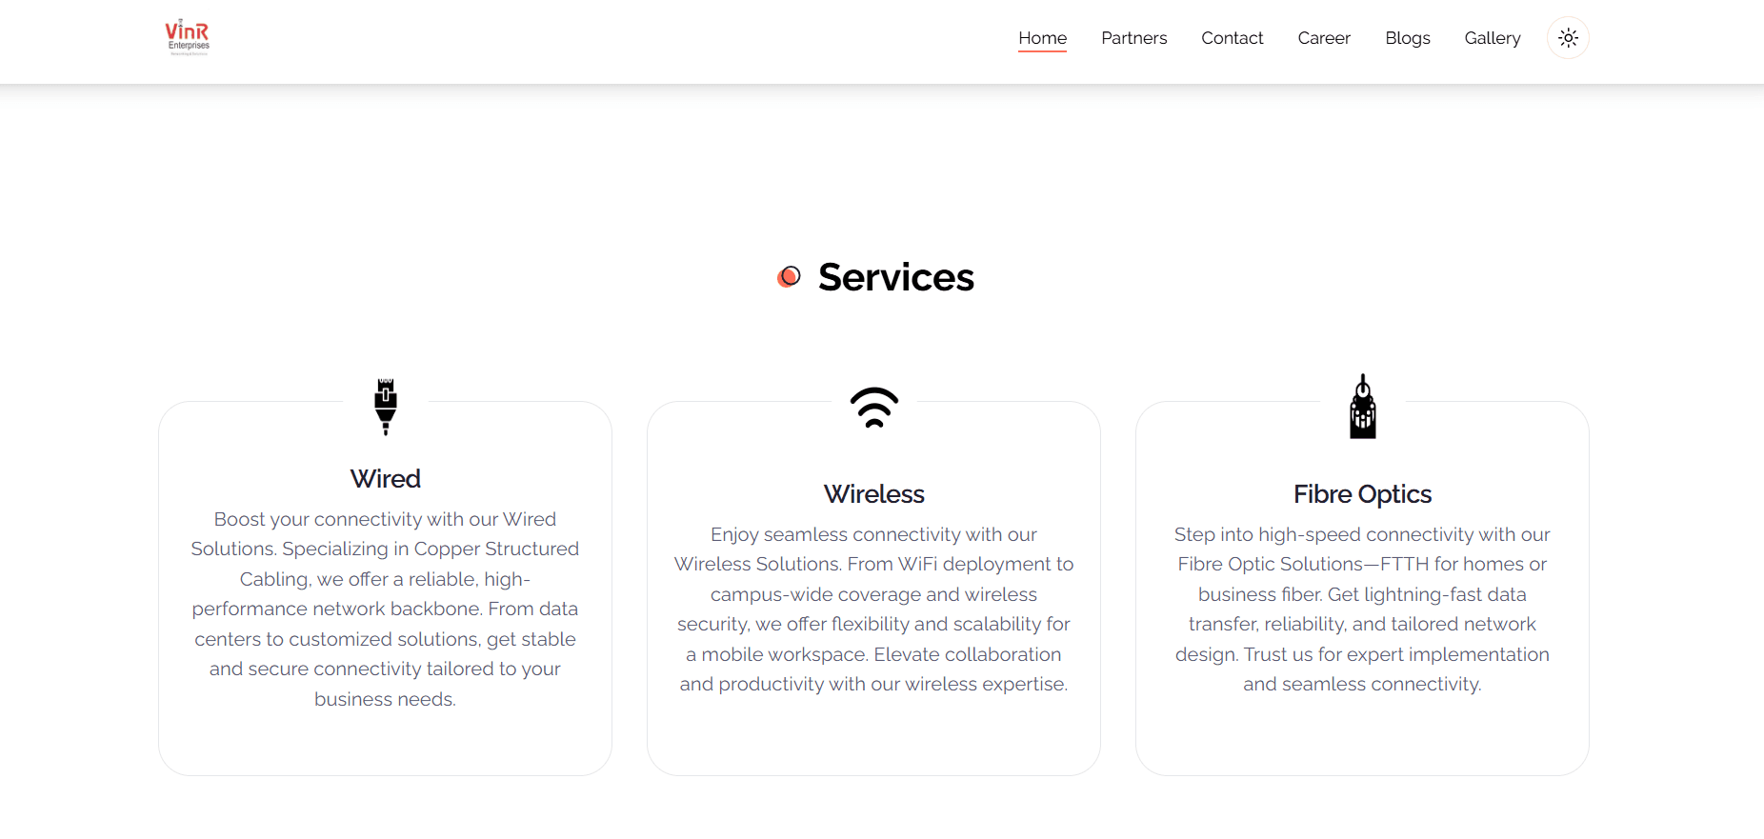The image size is (1764, 839).
Task: Navigate to the Career page
Action: point(1324,38)
